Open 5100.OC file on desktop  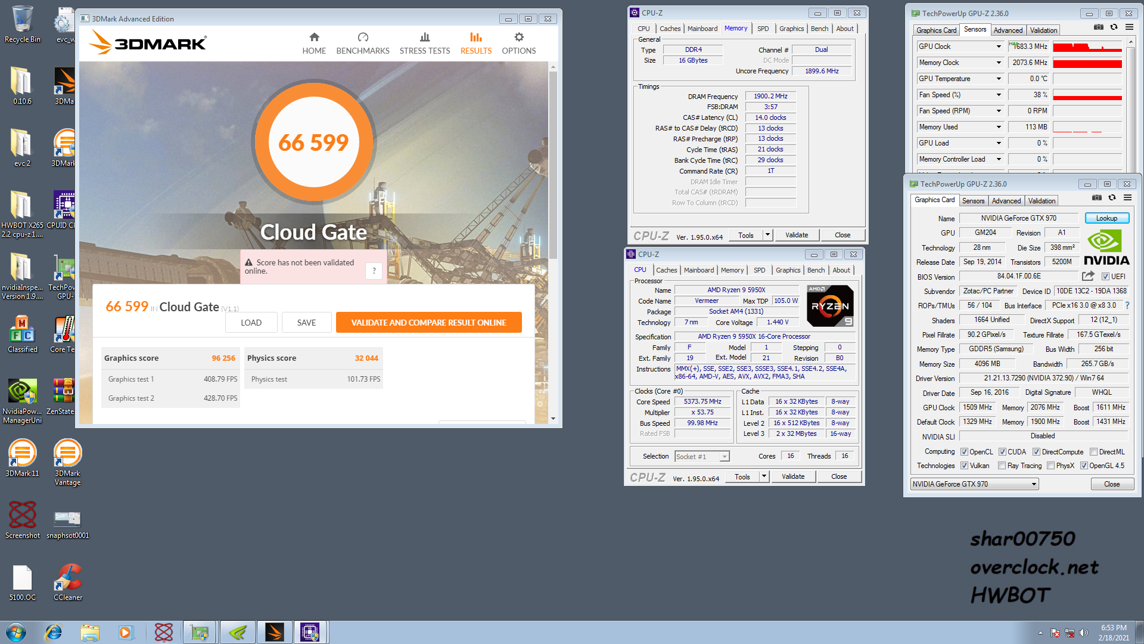click(23, 583)
